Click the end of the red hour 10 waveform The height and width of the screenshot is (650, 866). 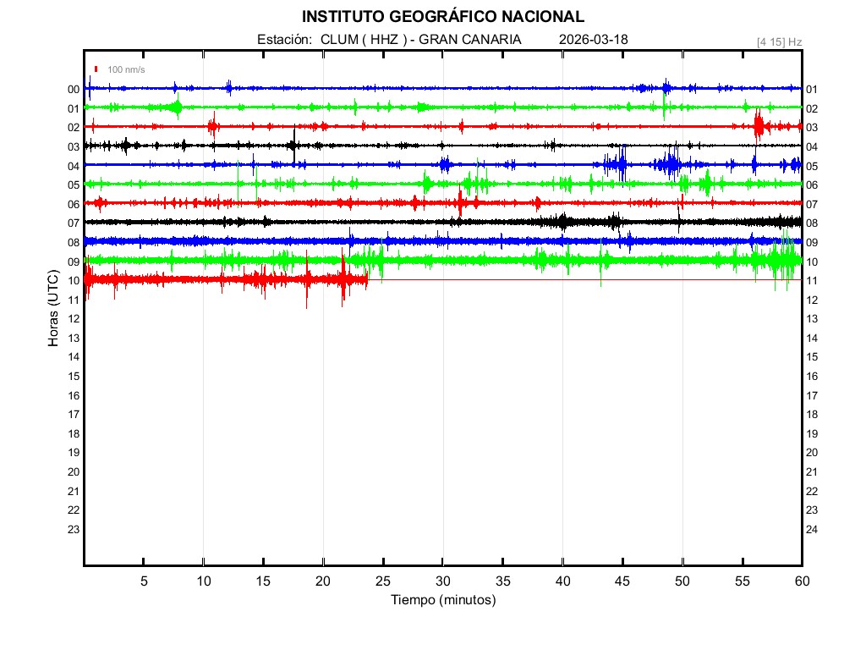(x=367, y=278)
